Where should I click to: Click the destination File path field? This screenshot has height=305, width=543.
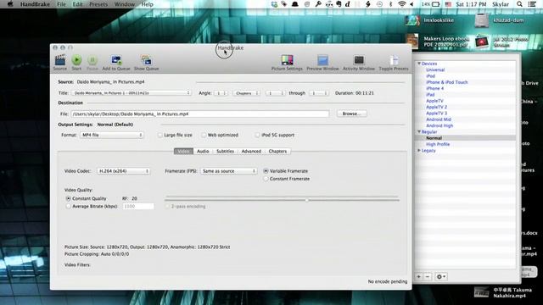tap(200, 114)
